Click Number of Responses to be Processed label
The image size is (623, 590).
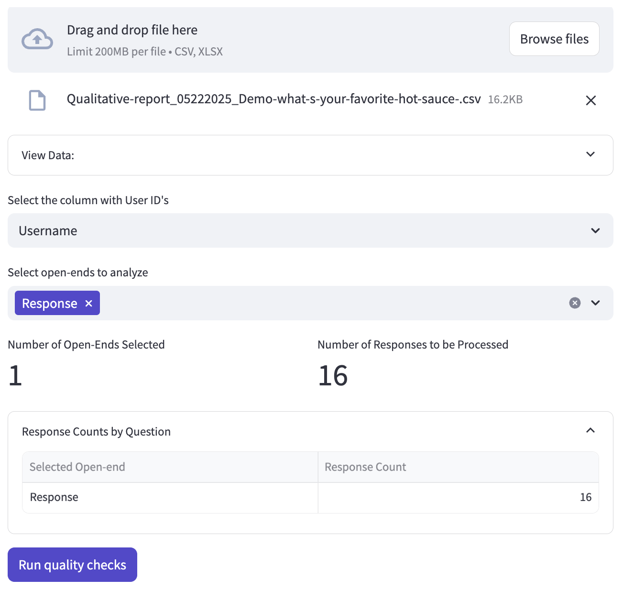pyautogui.click(x=413, y=345)
